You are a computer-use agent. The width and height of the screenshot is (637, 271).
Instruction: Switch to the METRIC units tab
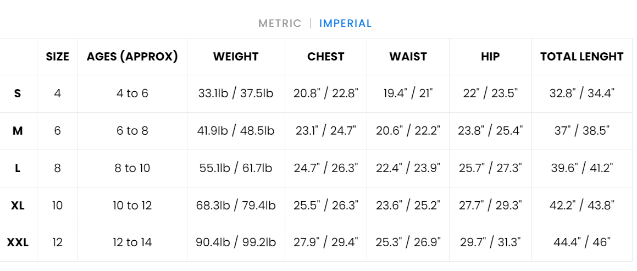[280, 24]
